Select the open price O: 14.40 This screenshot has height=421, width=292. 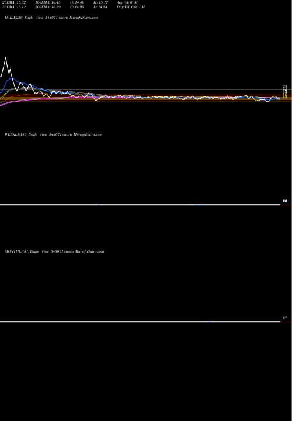[77, 2]
